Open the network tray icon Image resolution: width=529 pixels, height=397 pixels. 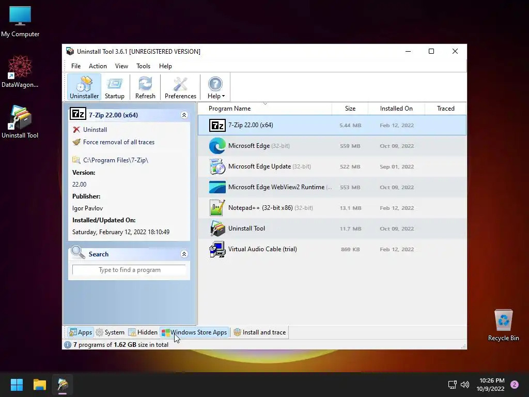pyautogui.click(x=452, y=385)
